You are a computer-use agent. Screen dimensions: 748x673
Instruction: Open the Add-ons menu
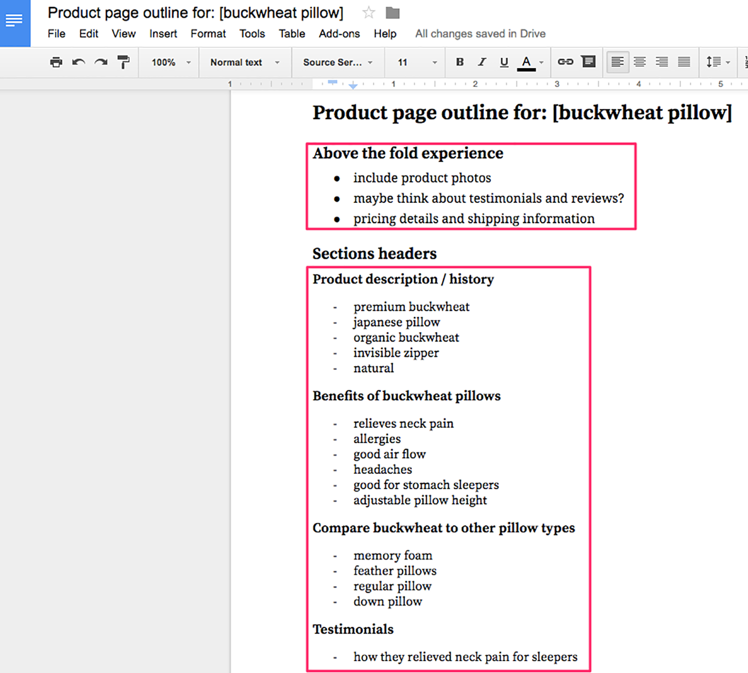pyautogui.click(x=339, y=34)
